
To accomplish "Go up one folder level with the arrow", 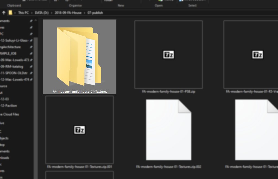I will [4, 13].
